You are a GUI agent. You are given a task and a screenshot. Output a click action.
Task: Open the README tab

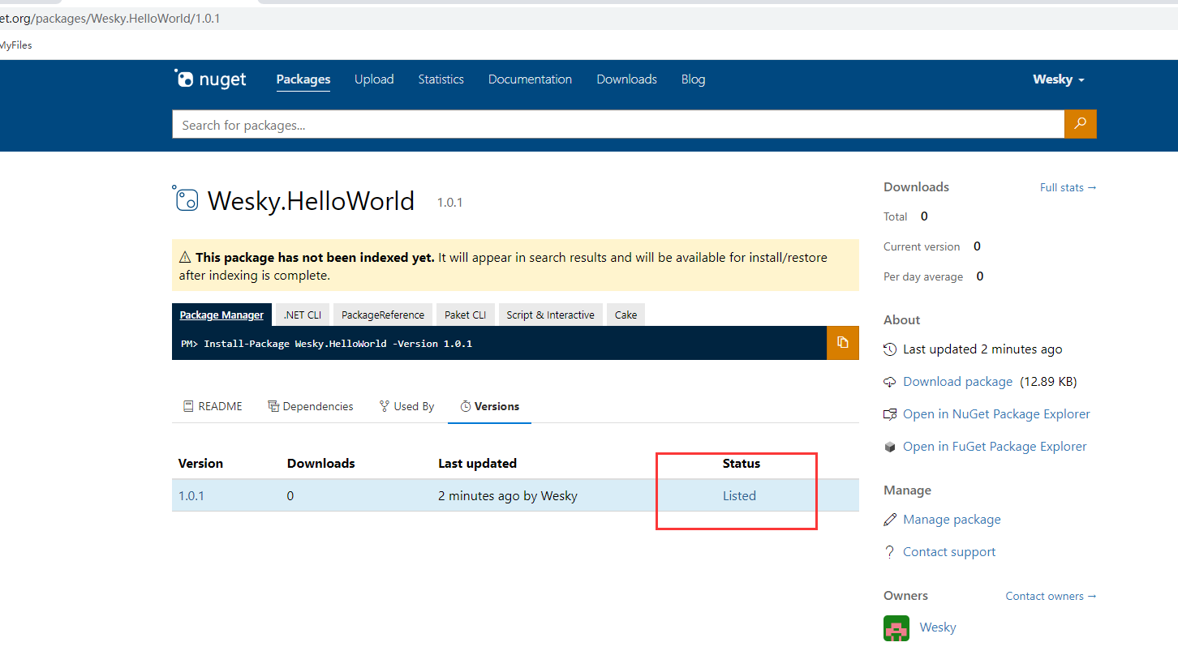point(213,406)
